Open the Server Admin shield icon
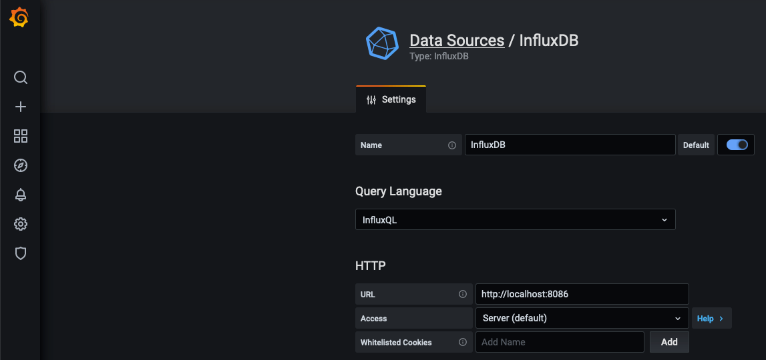Screen dimensions: 766x360 point(21,253)
